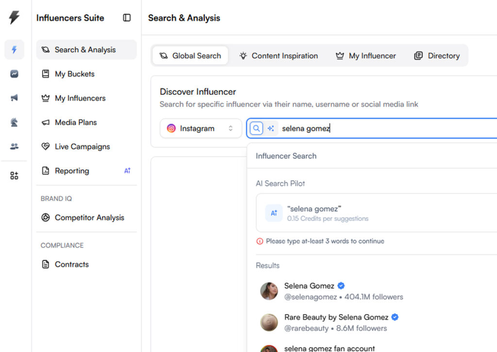This screenshot has height=352, width=497.
Task: Click the magnifier search mode icon
Action: click(x=256, y=129)
